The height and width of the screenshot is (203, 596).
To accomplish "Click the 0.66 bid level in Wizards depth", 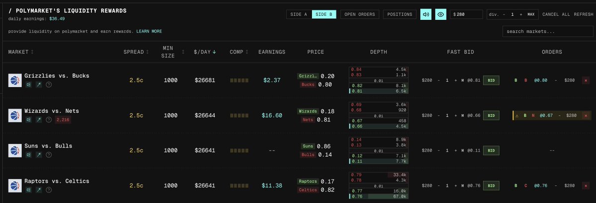I will (378, 126).
